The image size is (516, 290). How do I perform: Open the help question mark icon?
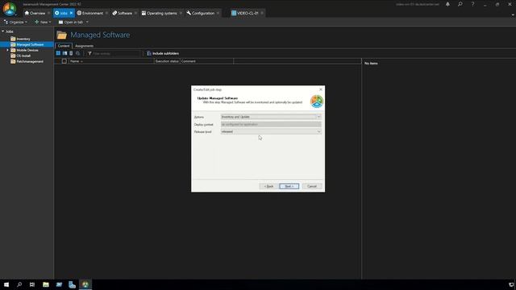click(x=472, y=4)
